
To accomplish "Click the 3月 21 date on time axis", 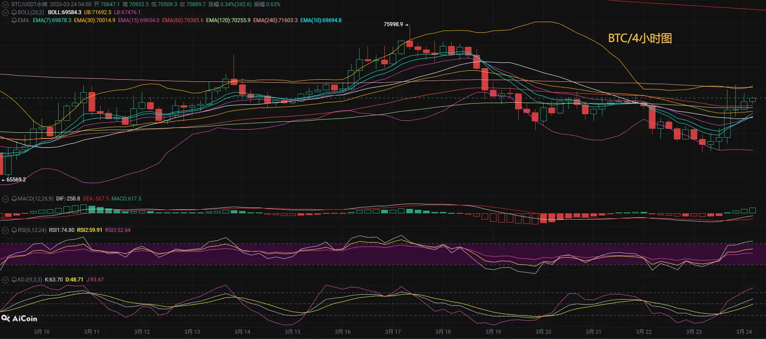I will pyautogui.click(x=594, y=332).
